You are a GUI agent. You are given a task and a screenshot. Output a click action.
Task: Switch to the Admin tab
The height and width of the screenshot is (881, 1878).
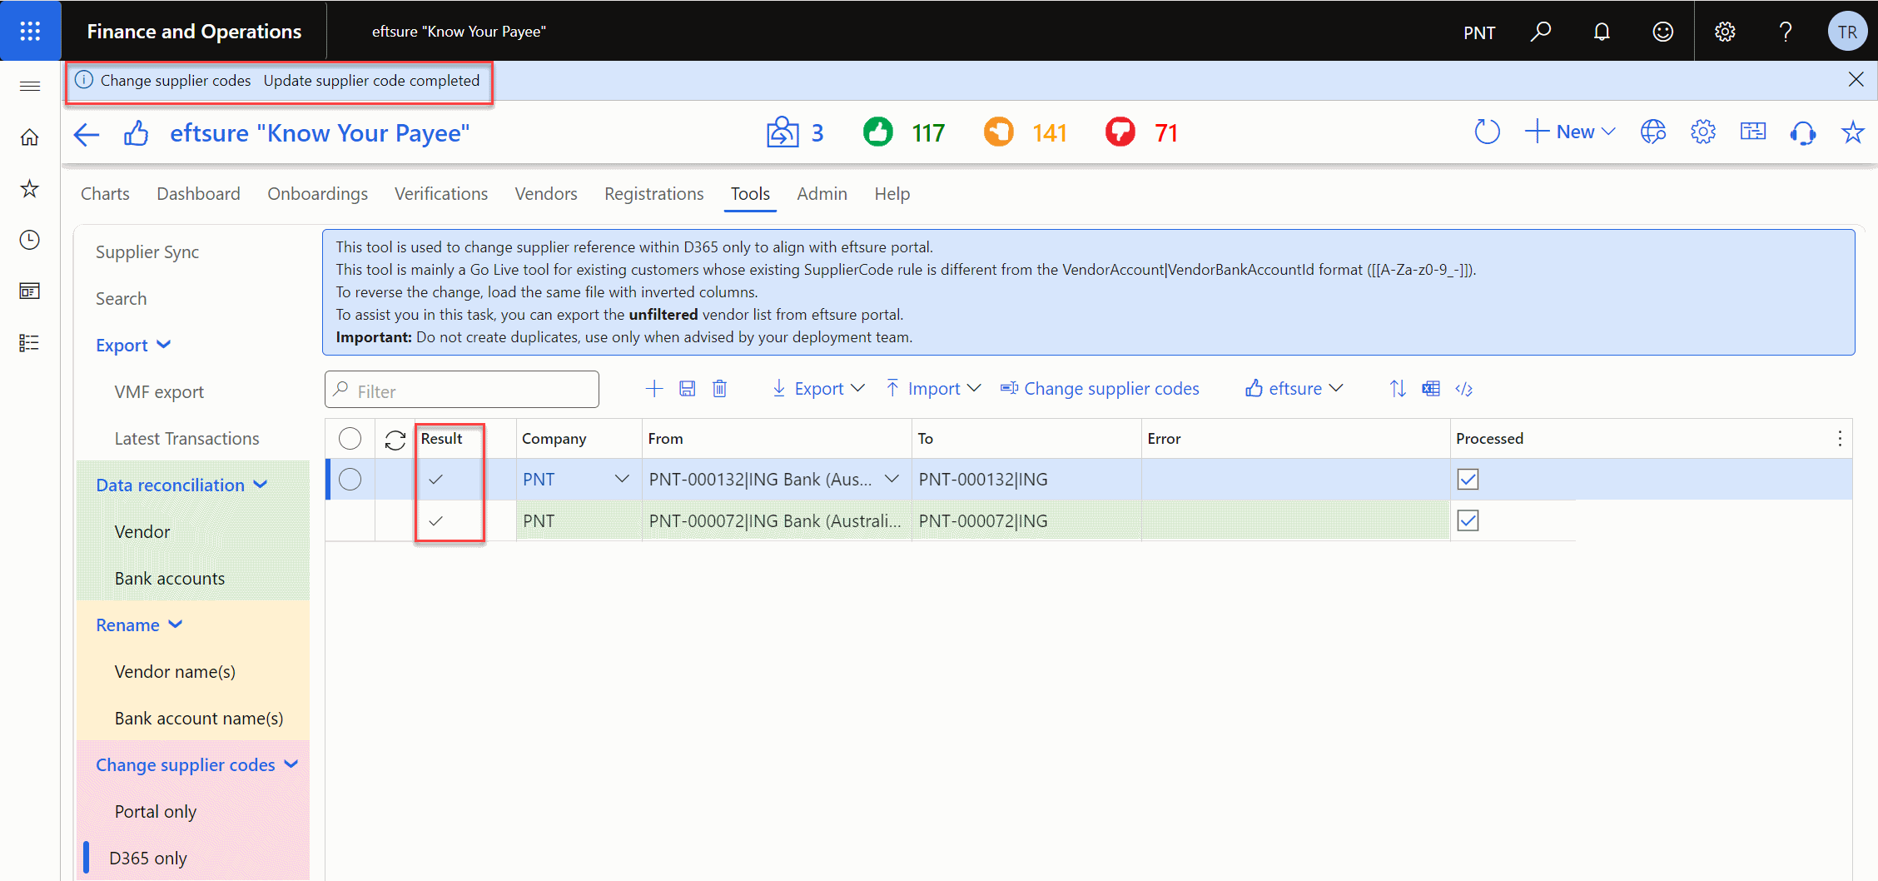point(822,194)
